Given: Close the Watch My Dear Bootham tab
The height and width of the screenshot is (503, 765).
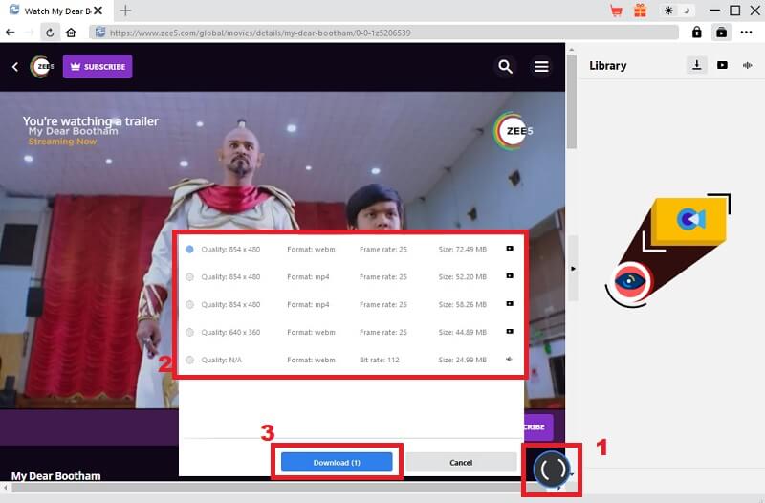Looking at the screenshot, I should coord(98,11).
